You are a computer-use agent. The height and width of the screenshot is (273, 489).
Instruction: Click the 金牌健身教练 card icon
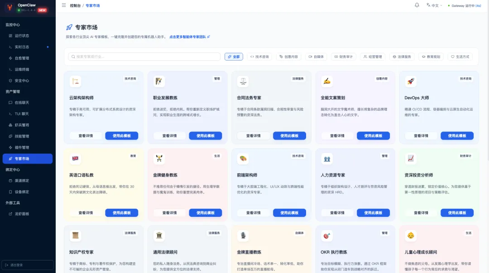click(159, 159)
